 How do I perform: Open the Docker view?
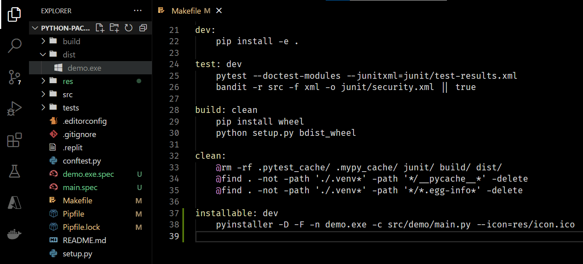point(14,234)
